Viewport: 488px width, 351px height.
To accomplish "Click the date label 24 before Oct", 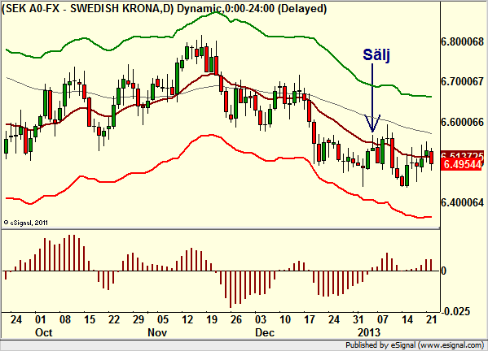I will pos(16,319).
